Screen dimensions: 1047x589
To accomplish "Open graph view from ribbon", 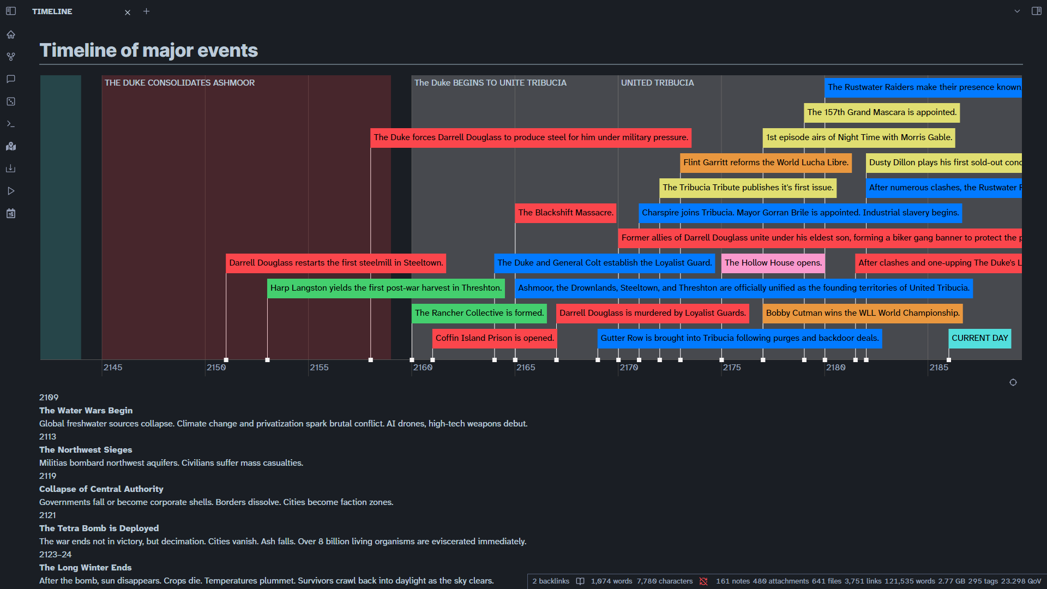I will pyautogui.click(x=11, y=57).
